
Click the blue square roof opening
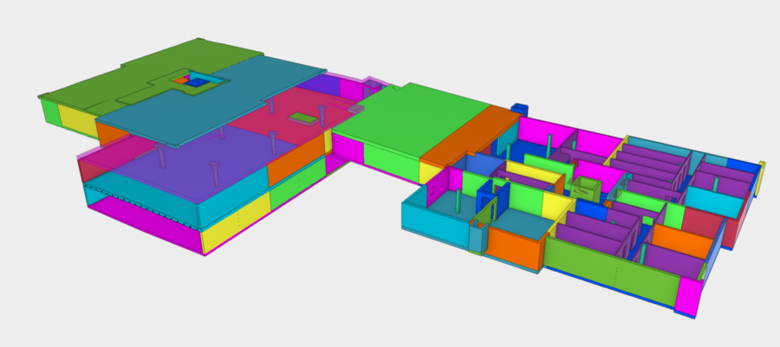197,82
